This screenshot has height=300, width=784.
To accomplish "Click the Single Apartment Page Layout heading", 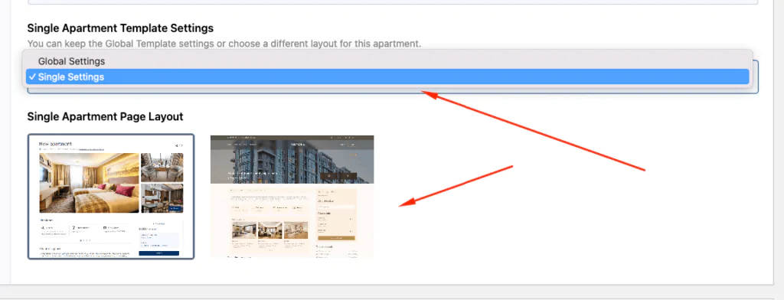I will 106,116.
